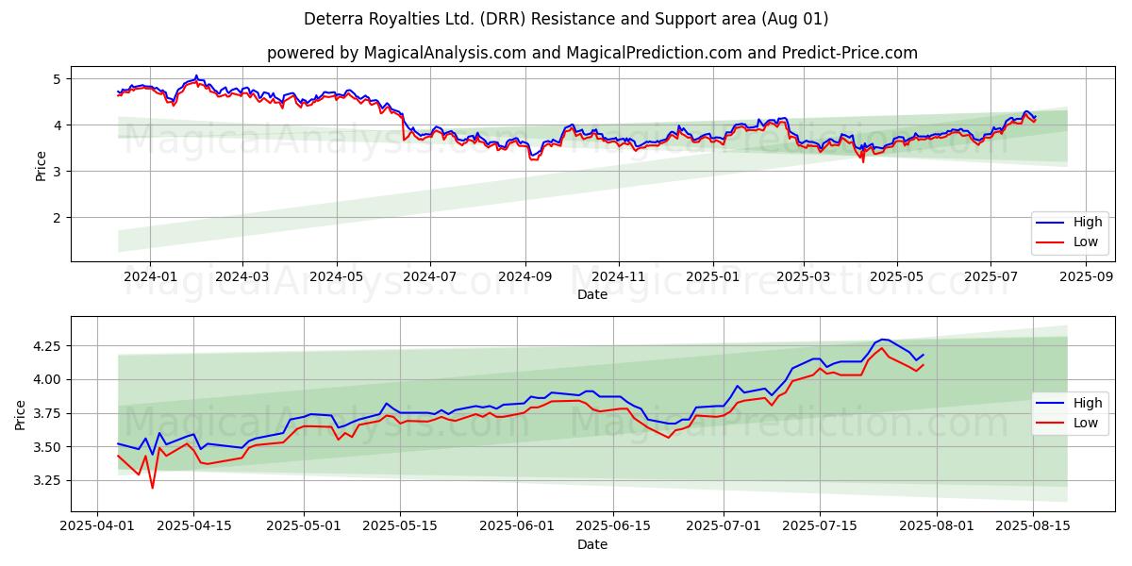
Task: Click the '2024-03' tick label on top chart
Action: [x=242, y=276]
